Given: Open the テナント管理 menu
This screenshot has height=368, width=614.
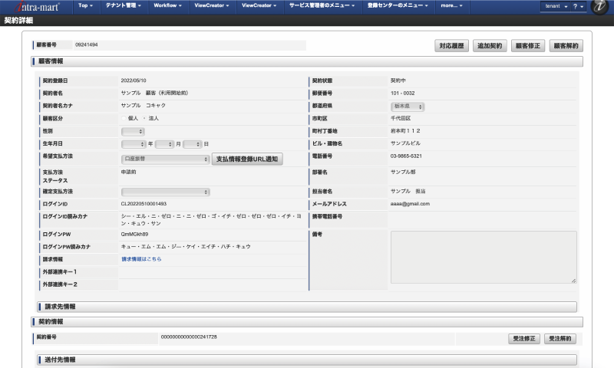Looking at the screenshot, I should coord(124,6).
